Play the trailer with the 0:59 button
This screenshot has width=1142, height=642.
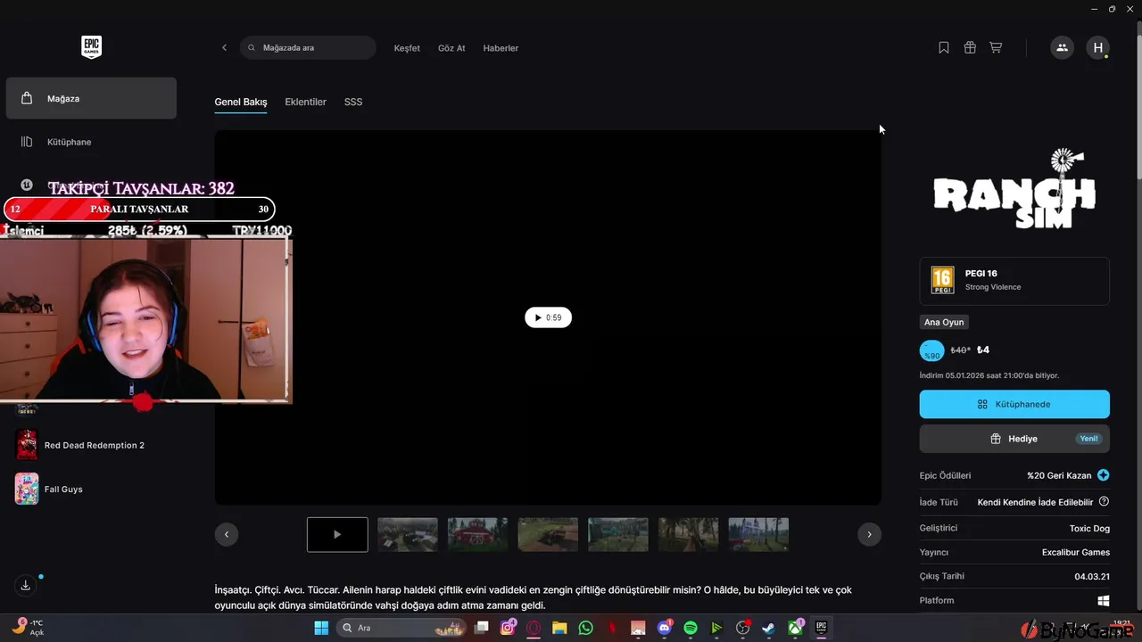[548, 317]
